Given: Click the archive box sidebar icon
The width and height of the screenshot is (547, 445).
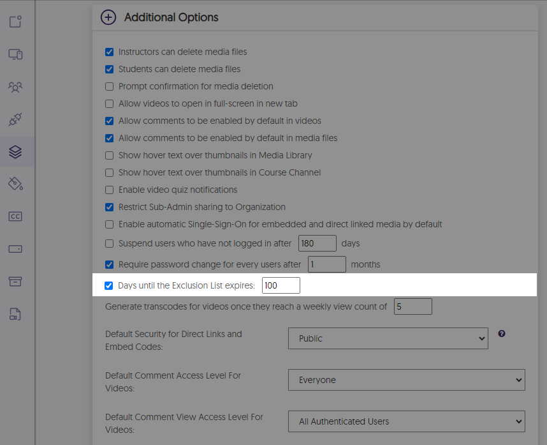Looking at the screenshot, I should [x=16, y=282].
